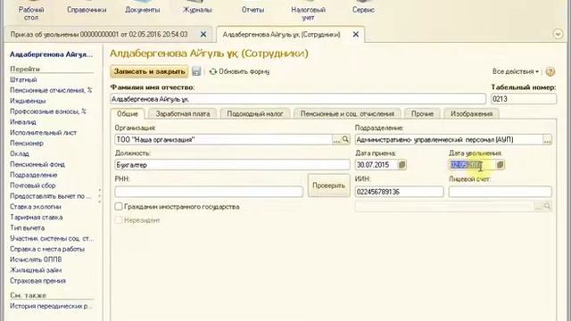Image resolution: width=571 pixels, height=321 pixels.
Task: Click ellipsis select button in Подразделение field
Action: (x=547, y=139)
